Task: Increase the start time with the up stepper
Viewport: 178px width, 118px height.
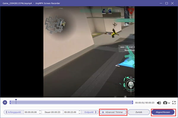Action: pyautogui.click(x=40, y=111)
